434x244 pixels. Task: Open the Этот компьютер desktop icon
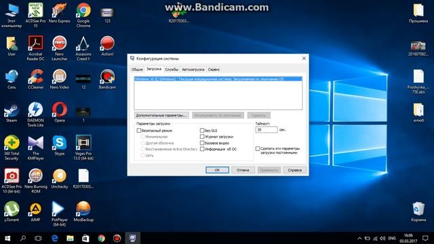click(x=12, y=15)
